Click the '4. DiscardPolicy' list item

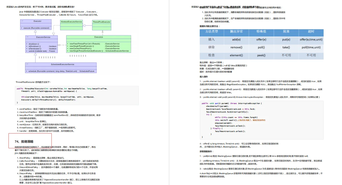tap(57, 175)
